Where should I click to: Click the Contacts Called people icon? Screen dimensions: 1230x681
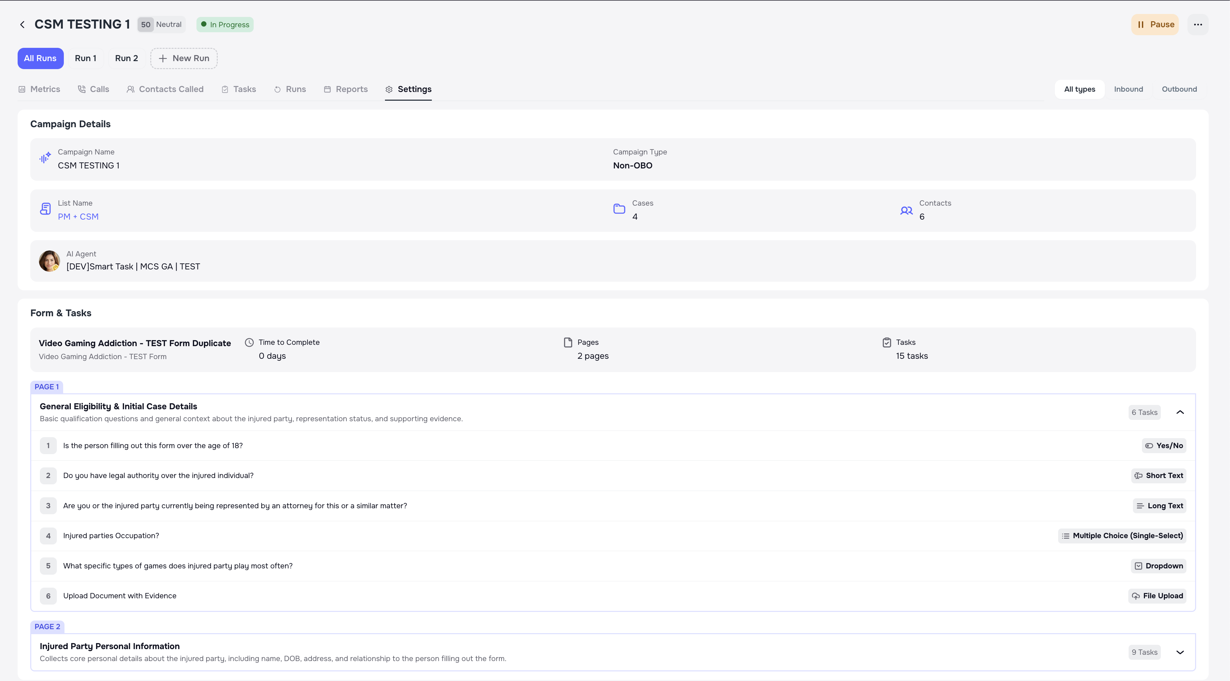pyautogui.click(x=130, y=89)
